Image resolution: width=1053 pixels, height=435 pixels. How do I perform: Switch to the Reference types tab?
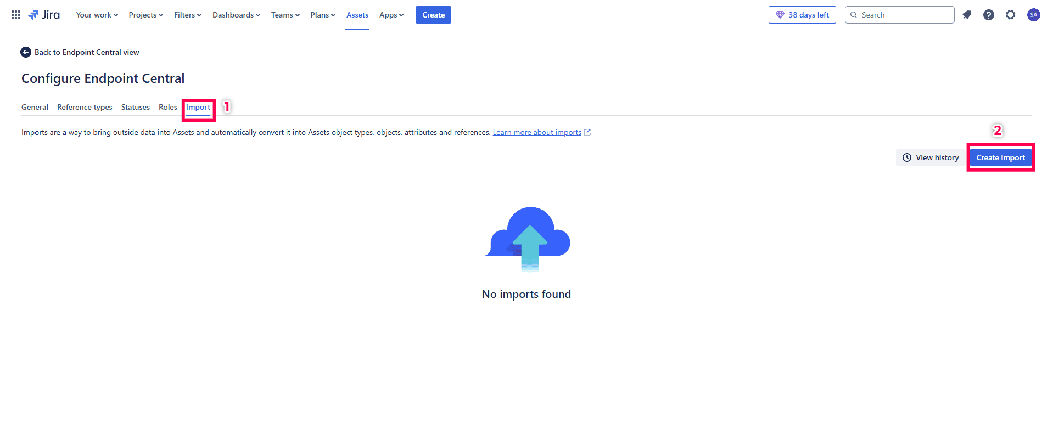(85, 107)
